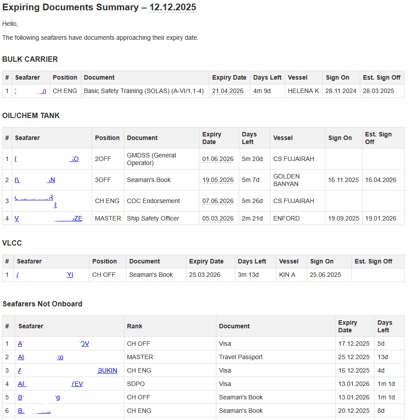Click the underlined expiry date 19.05.2026
418x420 pixels.
click(218, 180)
